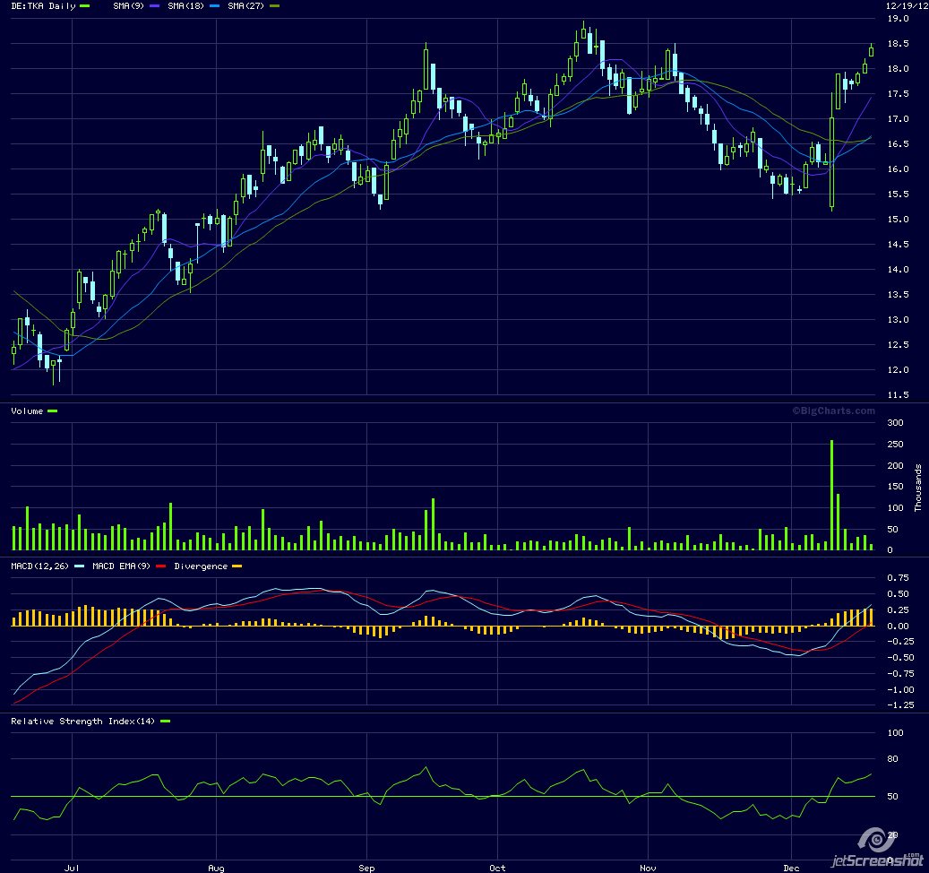
Task: Click the 0.00 MACD axis value
Action: 898,626
